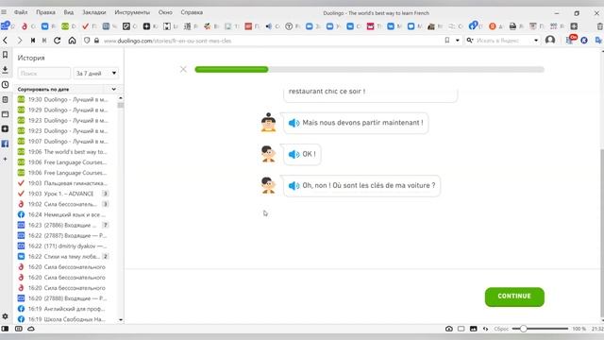Reload the Duolingo page
Viewport: 604px width, 340px height.
pyautogui.click(x=57, y=40)
